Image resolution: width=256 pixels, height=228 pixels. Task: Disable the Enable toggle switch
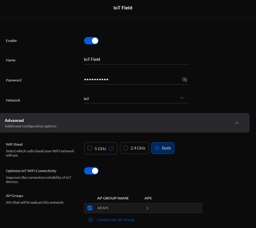point(91,41)
